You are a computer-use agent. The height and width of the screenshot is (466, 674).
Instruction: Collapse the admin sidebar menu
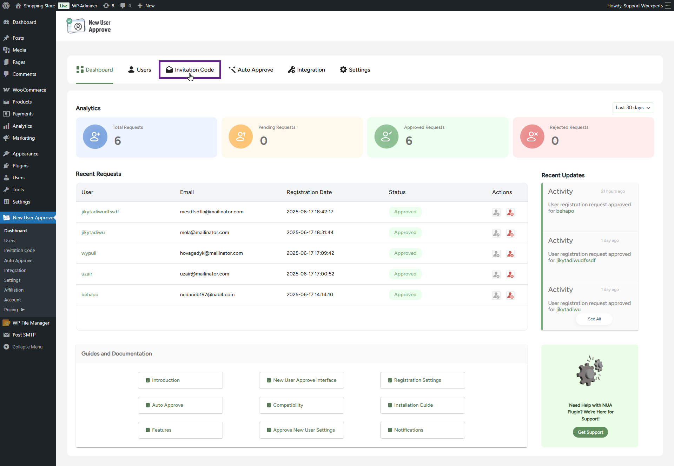(23, 347)
